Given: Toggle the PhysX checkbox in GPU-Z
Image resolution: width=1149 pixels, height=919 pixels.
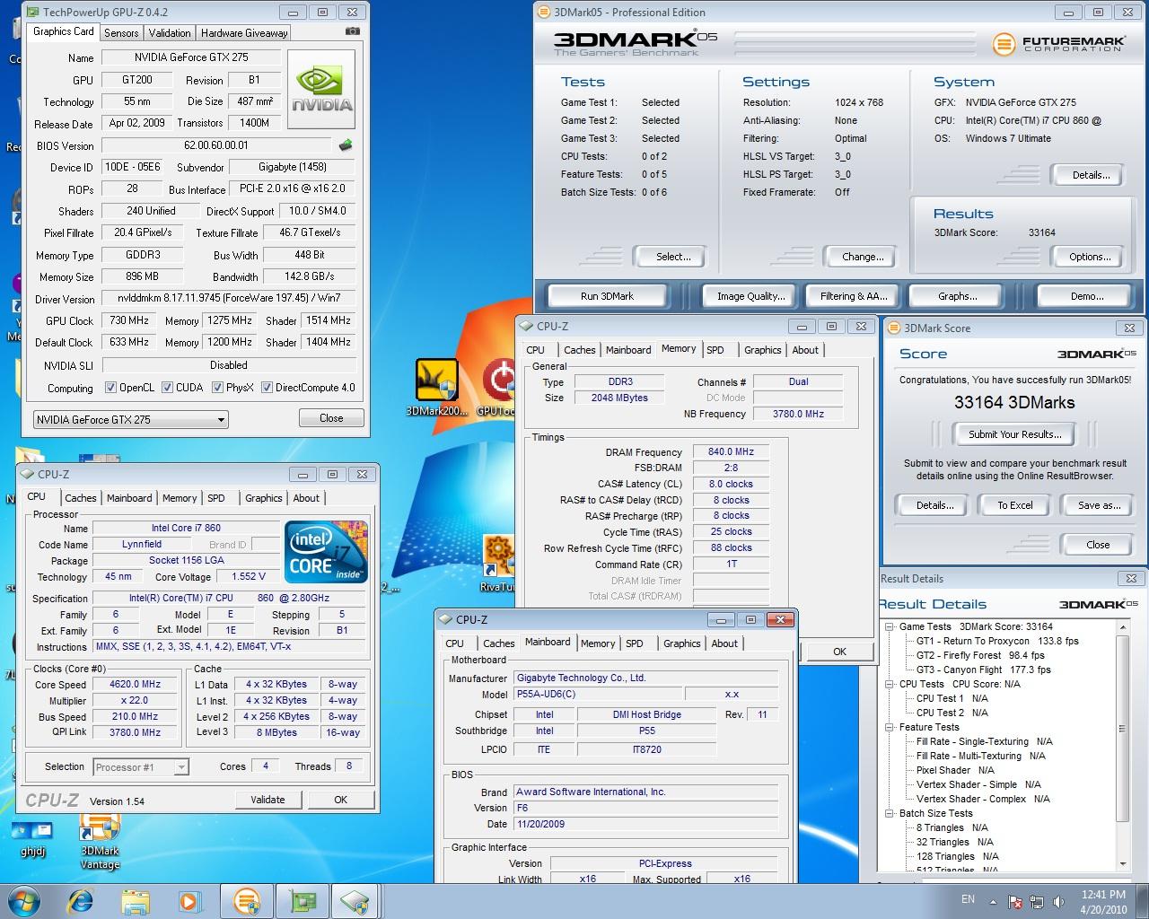Looking at the screenshot, I should point(217,388).
